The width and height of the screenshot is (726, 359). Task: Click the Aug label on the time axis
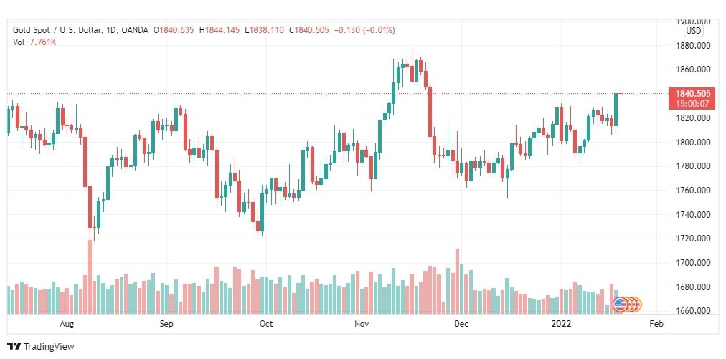pyautogui.click(x=67, y=324)
